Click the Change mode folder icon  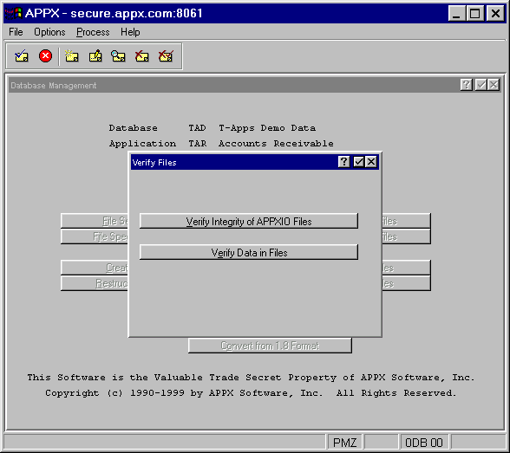(x=95, y=56)
